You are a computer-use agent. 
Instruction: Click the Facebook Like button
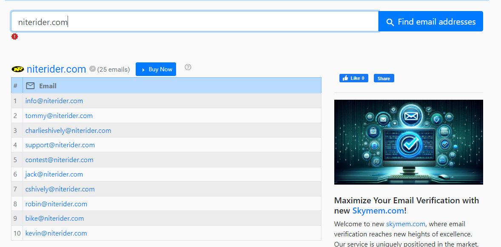click(354, 78)
